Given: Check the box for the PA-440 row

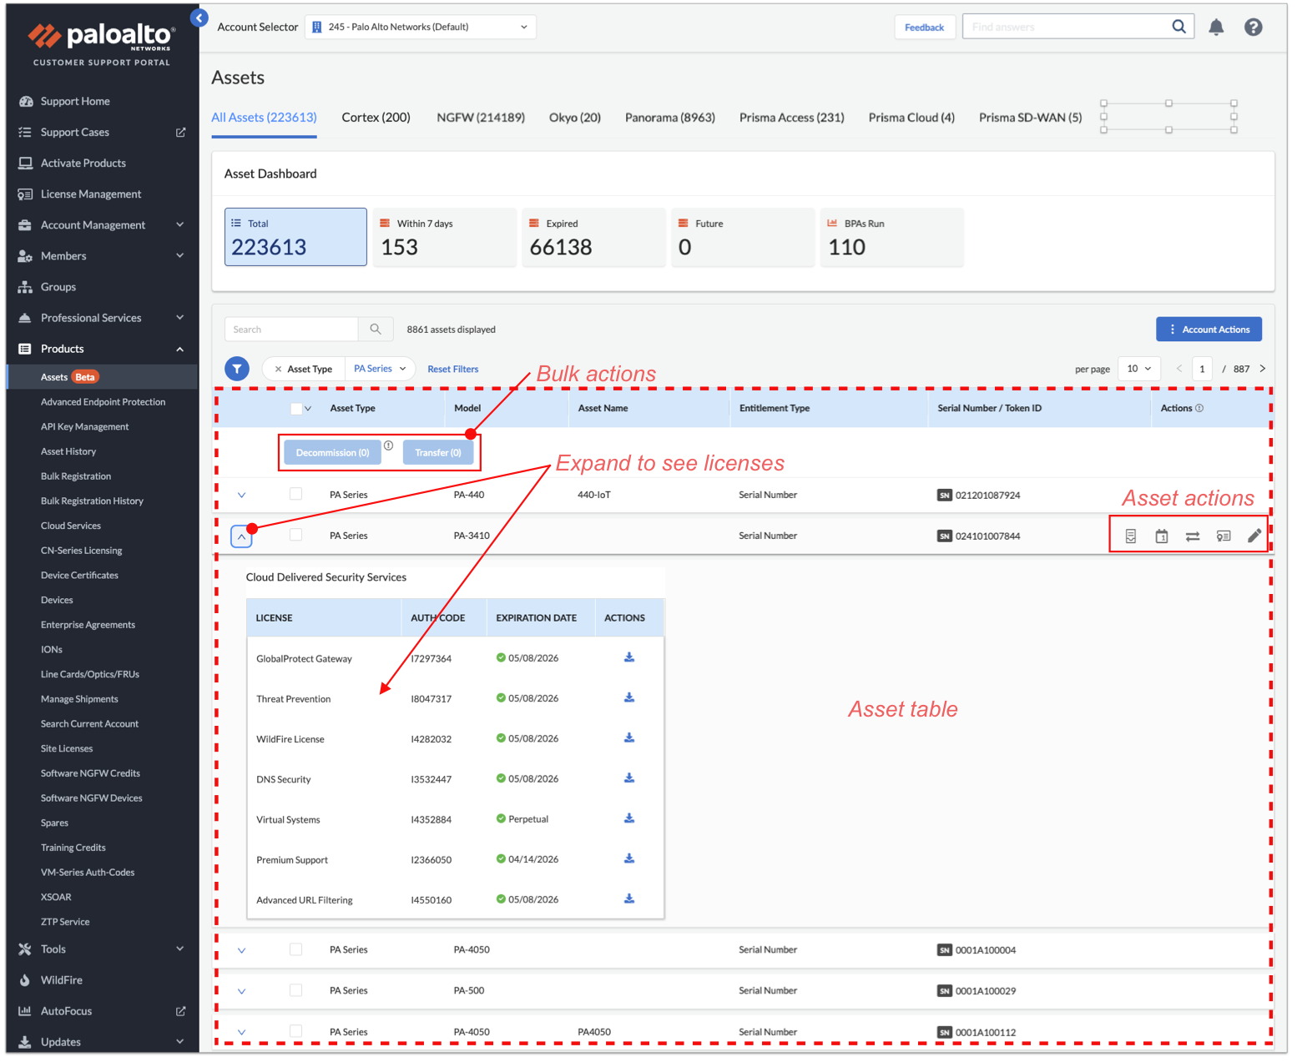Looking at the screenshot, I should pyautogui.click(x=295, y=495).
